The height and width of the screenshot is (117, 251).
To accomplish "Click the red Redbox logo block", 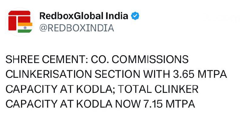I will point(19,20).
